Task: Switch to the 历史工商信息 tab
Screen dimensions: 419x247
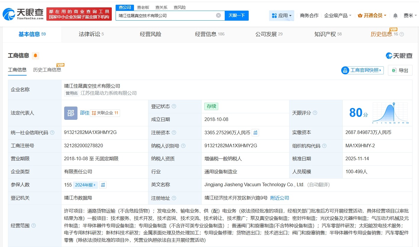Action: point(47,70)
